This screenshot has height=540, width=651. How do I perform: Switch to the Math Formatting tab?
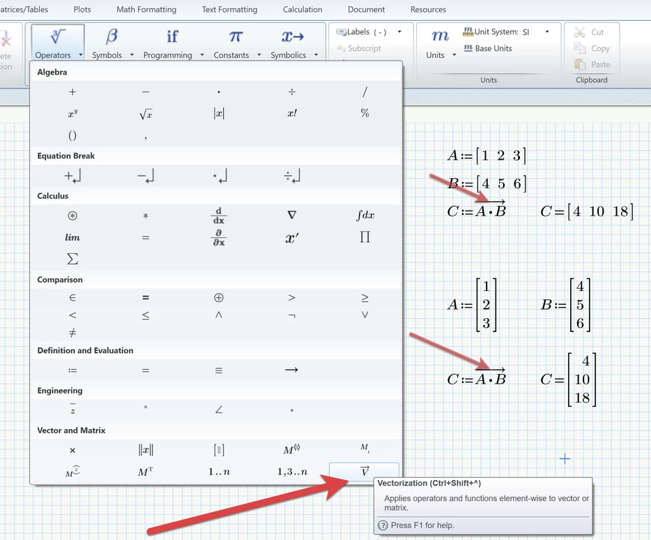[146, 9]
